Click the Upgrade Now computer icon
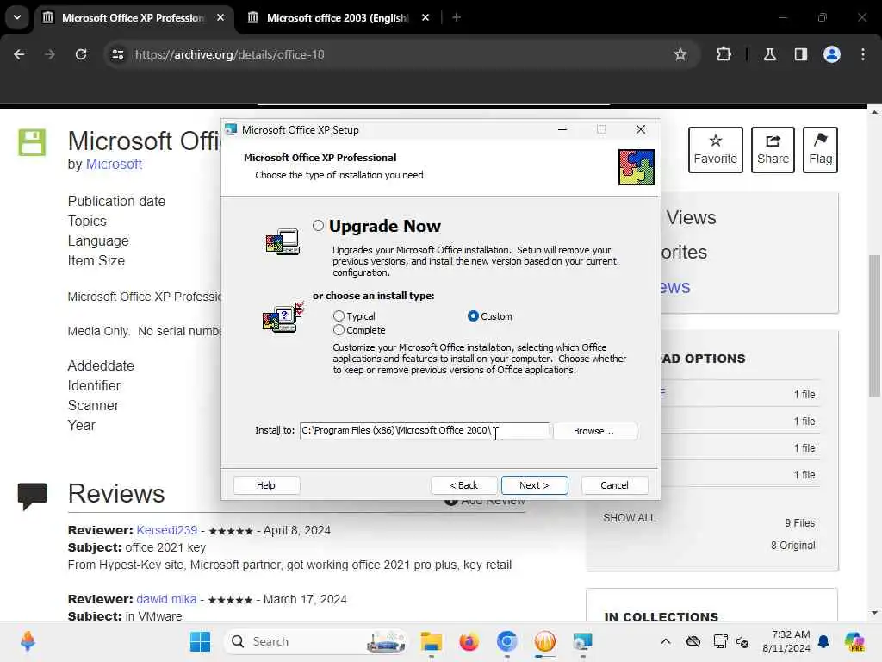Viewport: 882px width, 662px height. click(283, 242)
